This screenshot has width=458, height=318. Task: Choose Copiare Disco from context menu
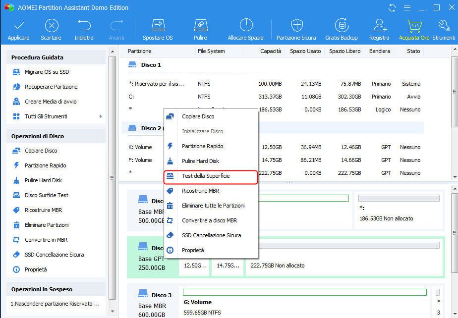[211, 116]
